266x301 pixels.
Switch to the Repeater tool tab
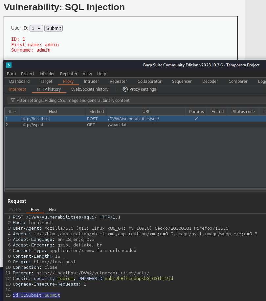(x=118, y=81)
